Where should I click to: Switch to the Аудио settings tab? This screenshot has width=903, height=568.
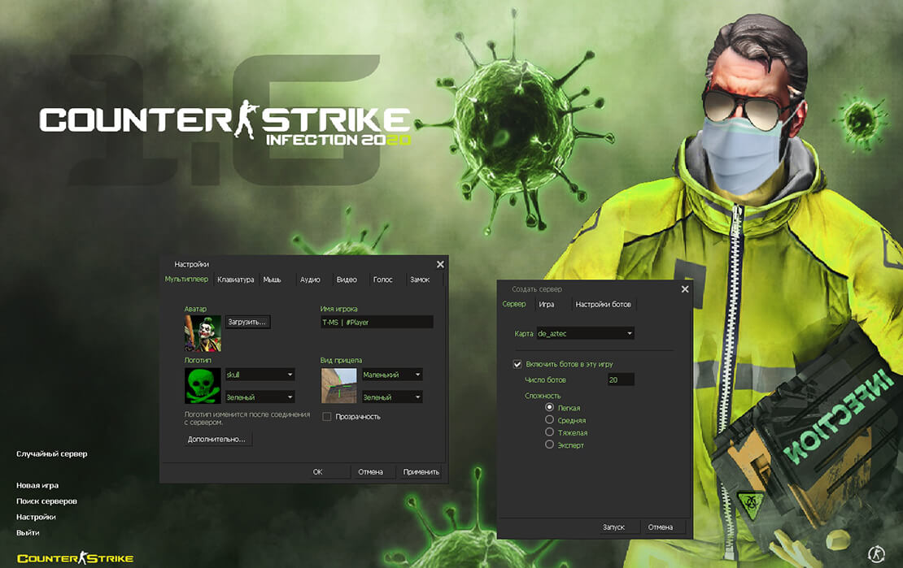click(310, 279)
